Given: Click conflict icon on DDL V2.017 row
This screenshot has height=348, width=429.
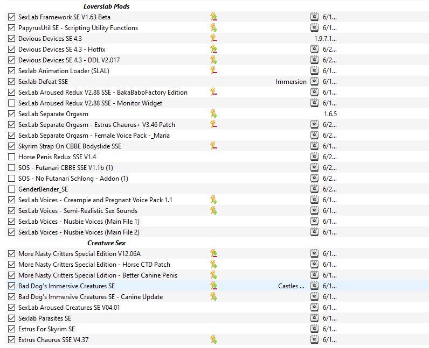Looking at the screenshot, I should point(213,60).
